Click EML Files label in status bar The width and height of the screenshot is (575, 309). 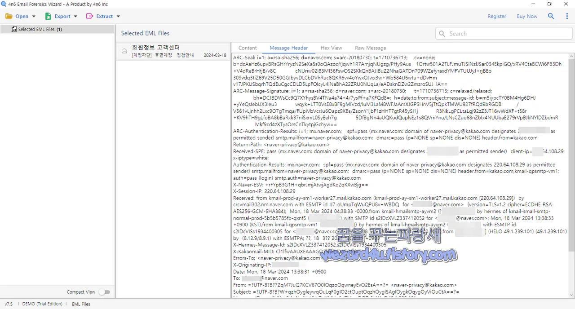[81, 304]
